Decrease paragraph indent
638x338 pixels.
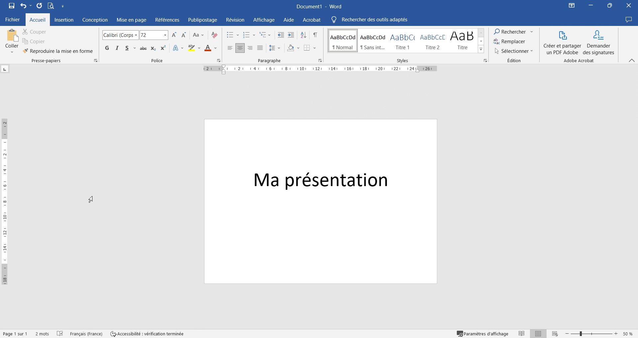281,35
